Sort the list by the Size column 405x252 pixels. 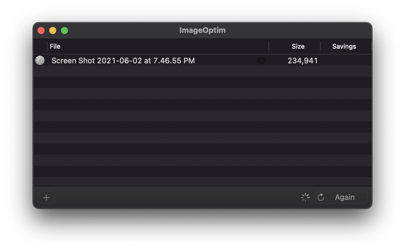point(298,46)
